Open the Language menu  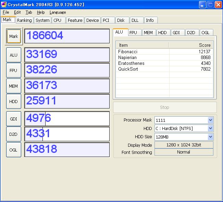(58, 12)
